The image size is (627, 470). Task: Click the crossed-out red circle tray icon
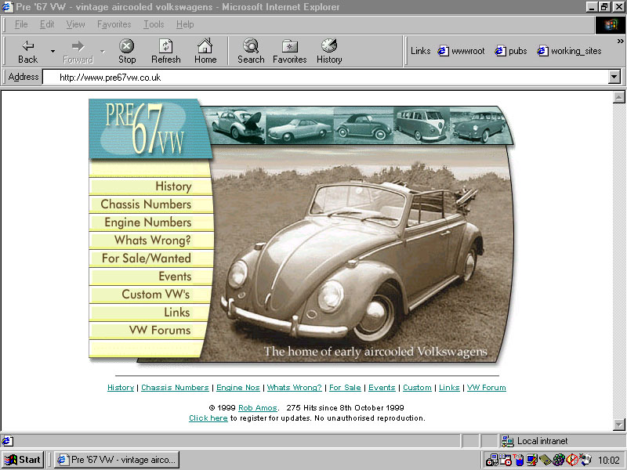point(572,460)
